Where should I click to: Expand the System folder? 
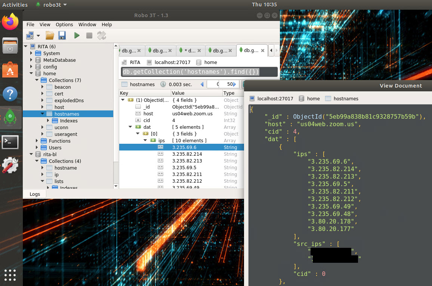[x=31, y=53]
